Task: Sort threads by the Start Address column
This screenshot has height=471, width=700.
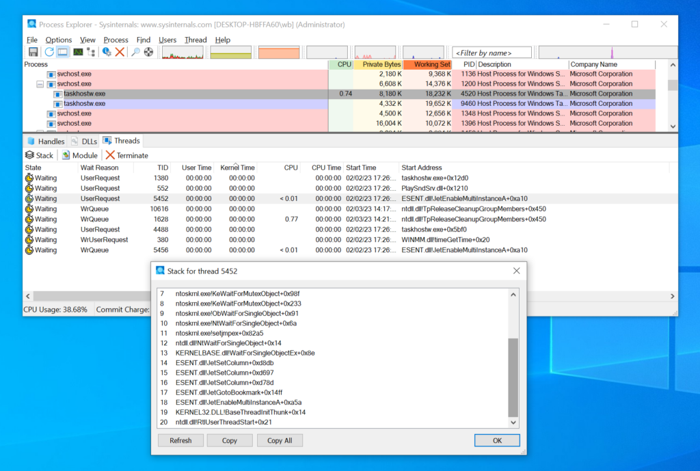Action: click(422, 167)
